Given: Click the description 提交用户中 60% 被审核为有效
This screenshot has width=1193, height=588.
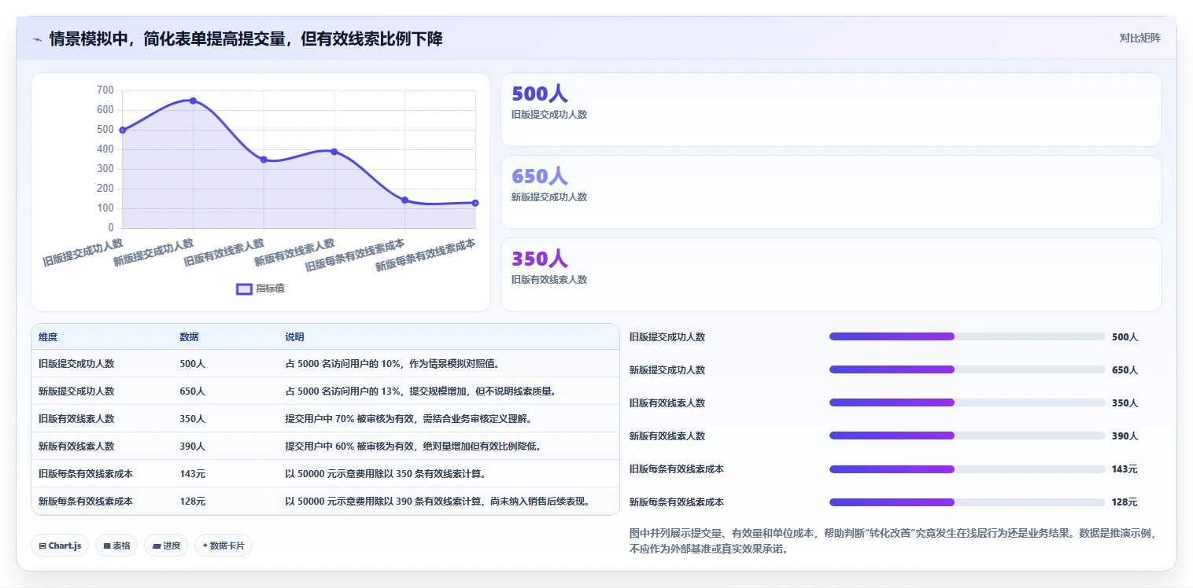Looking at the screenshot, I should click(412, 447).
